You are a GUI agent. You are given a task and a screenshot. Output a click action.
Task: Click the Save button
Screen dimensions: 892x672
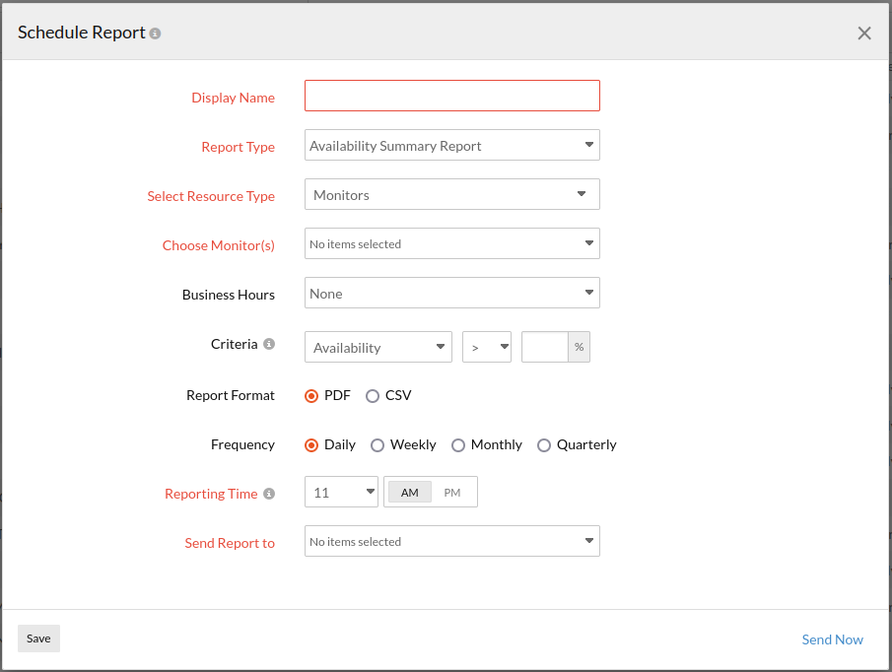click(x=38, y=638)
